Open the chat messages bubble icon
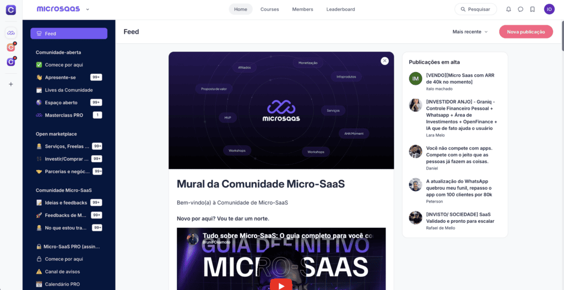 point(520,9)
